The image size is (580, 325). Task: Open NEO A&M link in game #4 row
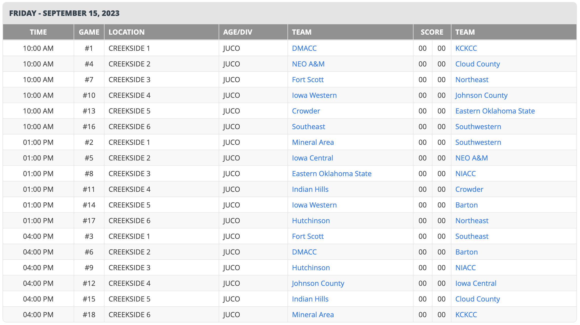point(308,64)
